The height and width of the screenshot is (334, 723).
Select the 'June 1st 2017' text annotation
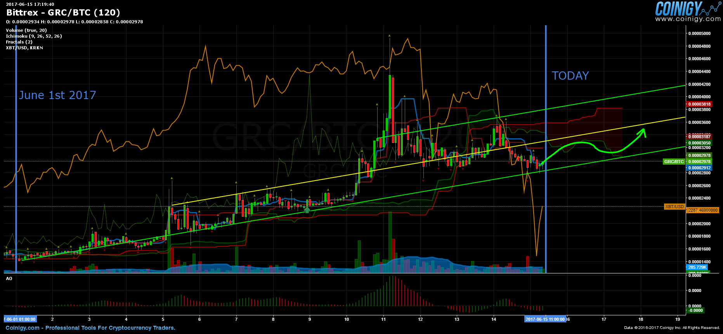pos(57,95)
